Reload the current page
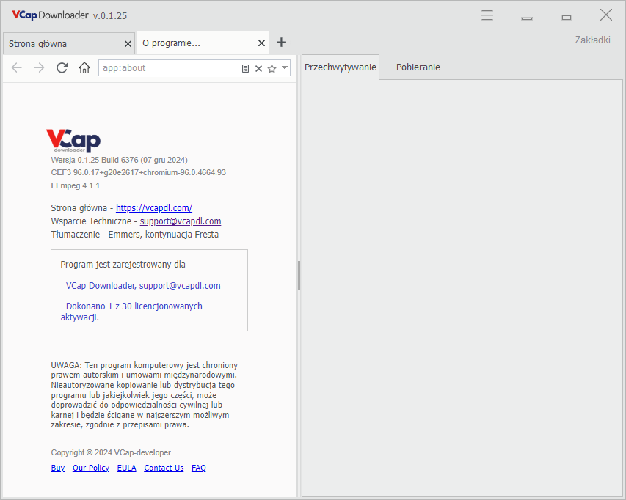Viewport: 626px width, 500px height. pyautogui.click(x=62, y=67)
